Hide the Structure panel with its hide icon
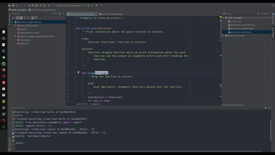 [64, 14]
